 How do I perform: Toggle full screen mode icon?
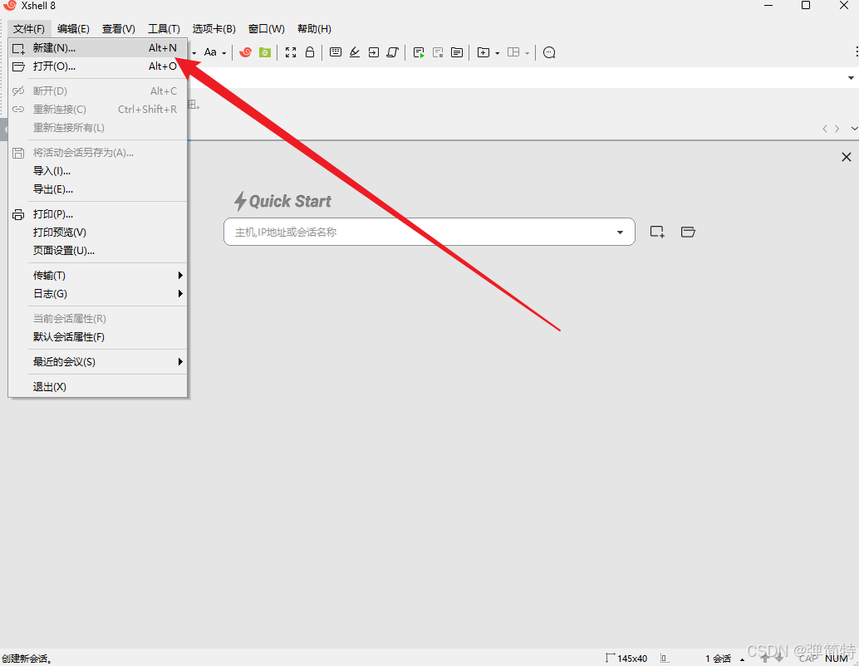pyautogui.click(x=291, y=52)
